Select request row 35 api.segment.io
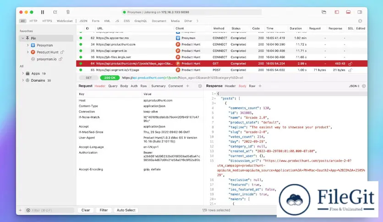383x222 pixels. tap(222, 50)
